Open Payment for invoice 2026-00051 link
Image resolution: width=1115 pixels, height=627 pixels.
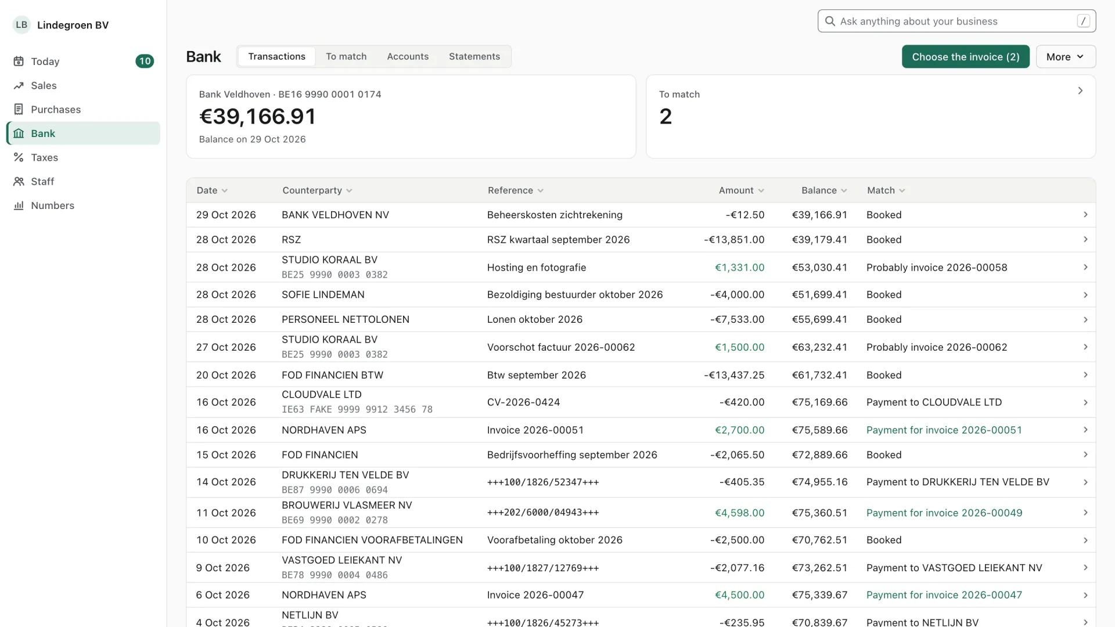944,430
